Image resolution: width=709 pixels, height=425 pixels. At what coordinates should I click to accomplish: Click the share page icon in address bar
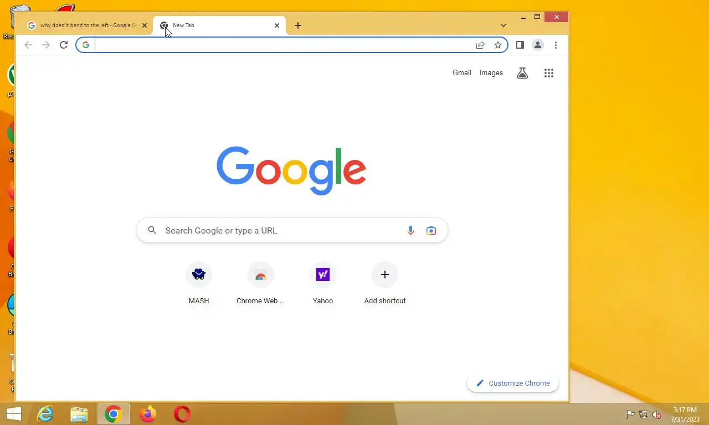tap(480, 45)
